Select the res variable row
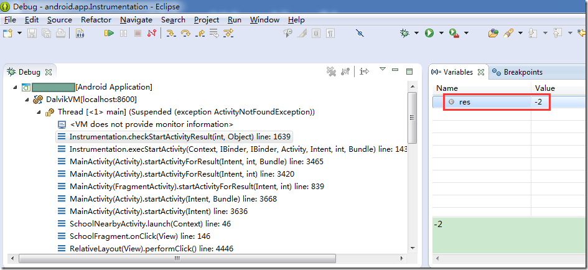The image size is (588, 270). (x=509, y=102)
